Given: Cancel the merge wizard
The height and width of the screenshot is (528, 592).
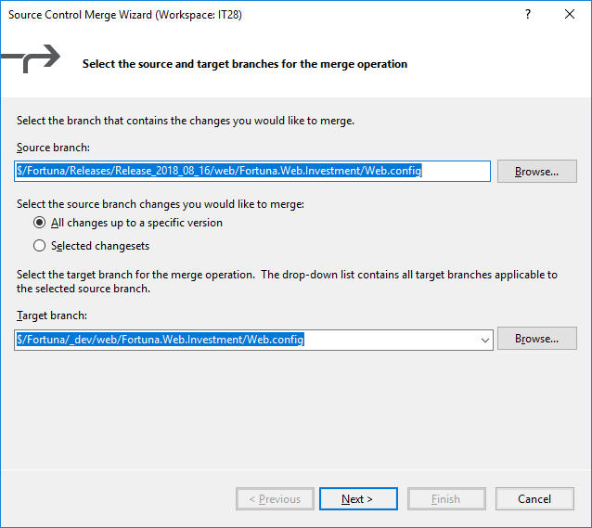Looking at the screenshot, I should pyautogui.click(x=534, y=499).
